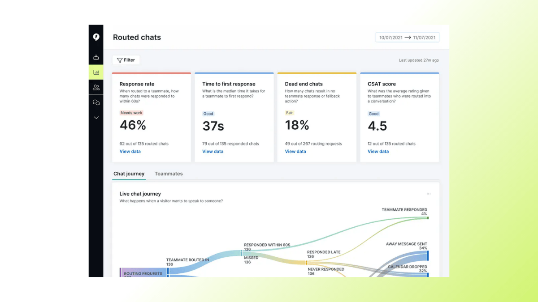Switch to the Teammates tab

169,174
